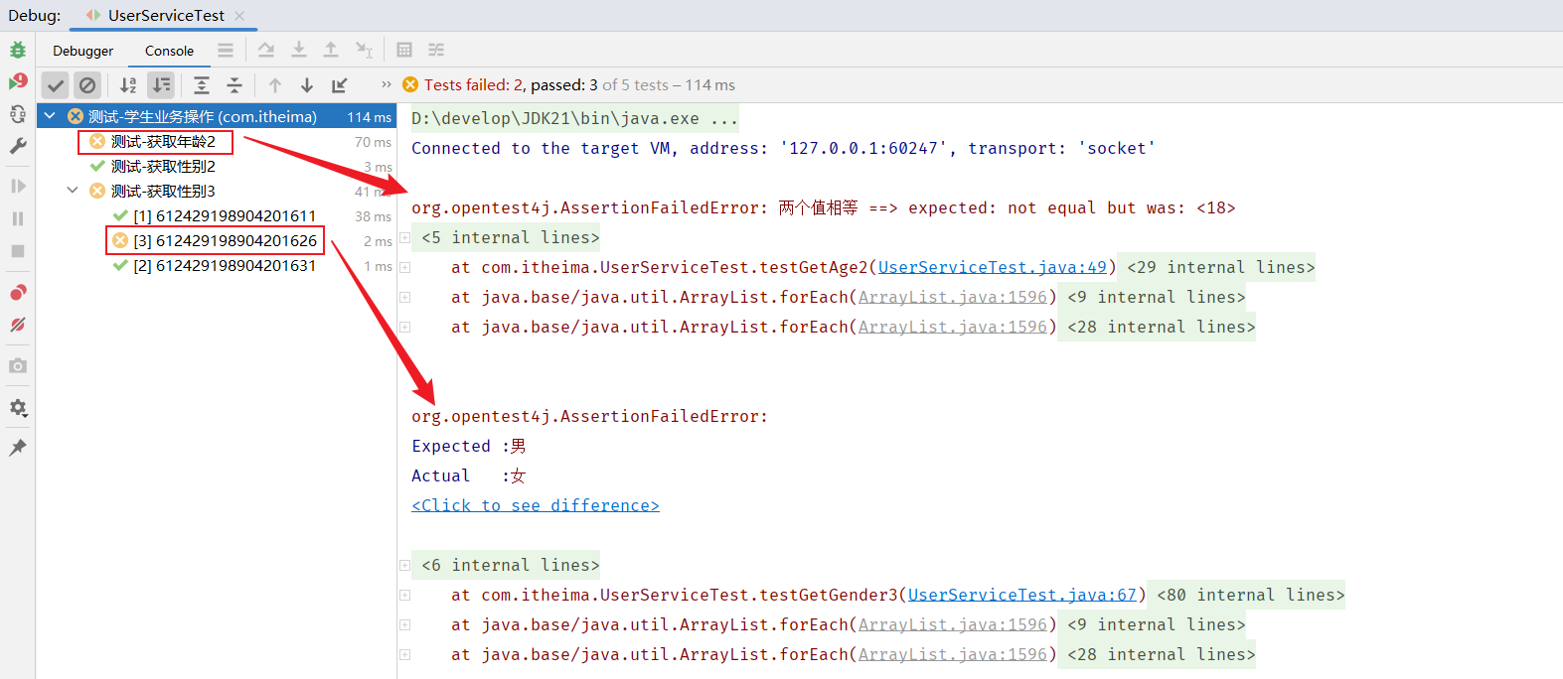Collapse the 测试-学生业务操作 root node

tap(50, 117)
